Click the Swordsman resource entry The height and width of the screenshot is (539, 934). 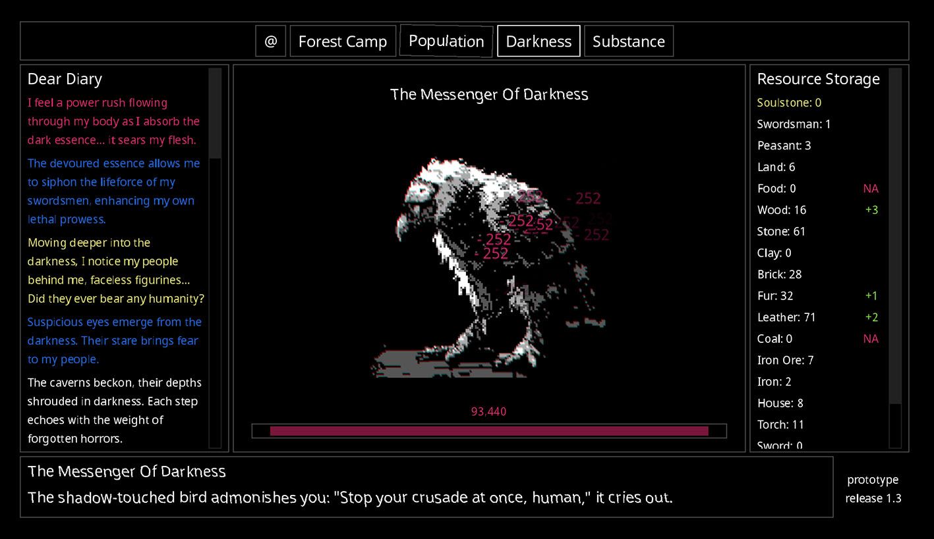click(794, 124)
